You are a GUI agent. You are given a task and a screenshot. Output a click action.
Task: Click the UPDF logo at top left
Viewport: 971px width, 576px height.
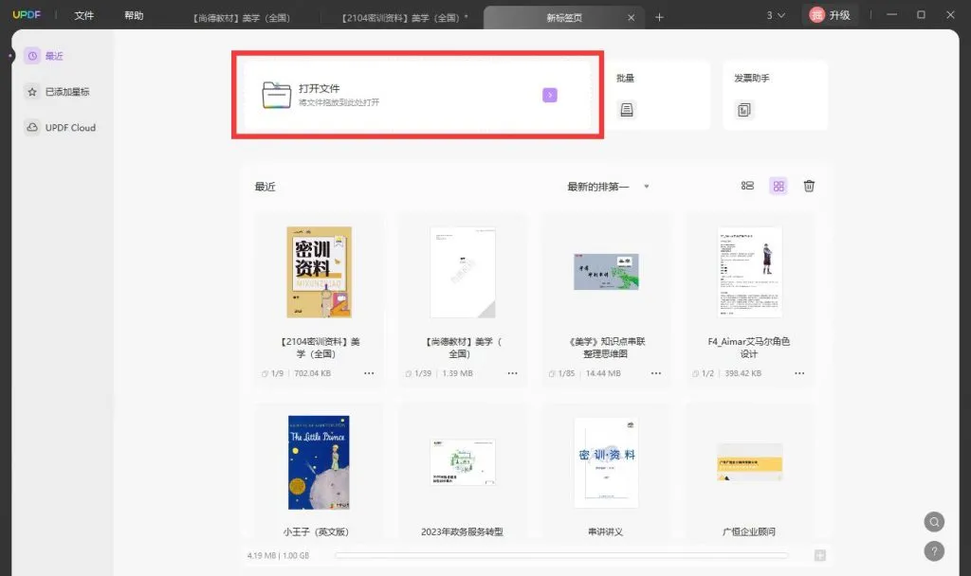click(26, 14)
